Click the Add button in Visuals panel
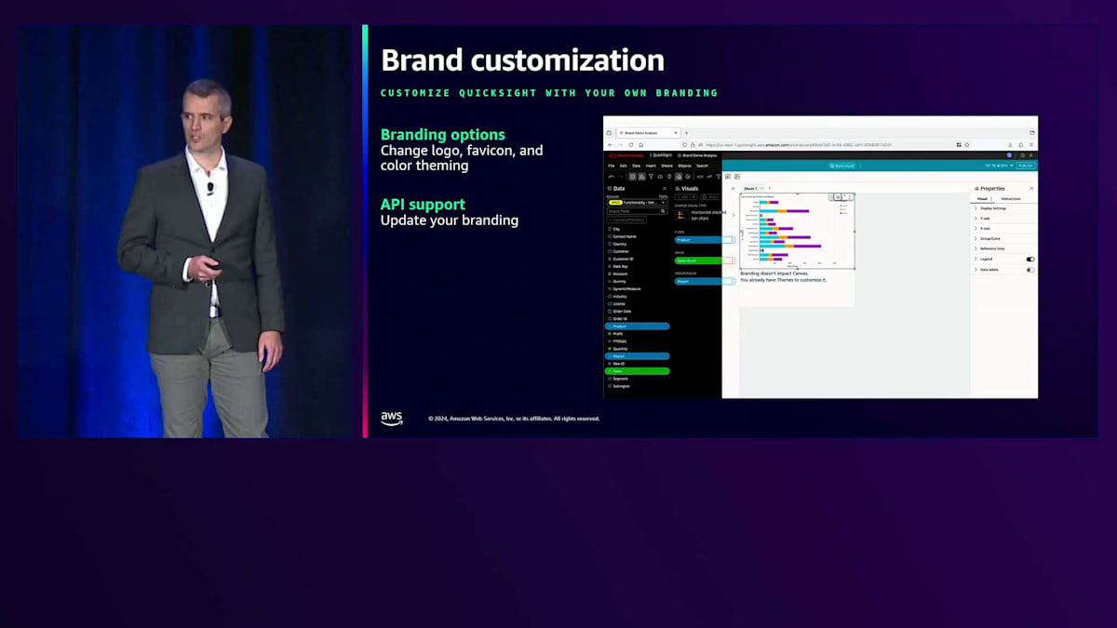Screen dimensions: 1117x628 coord(686,197)
